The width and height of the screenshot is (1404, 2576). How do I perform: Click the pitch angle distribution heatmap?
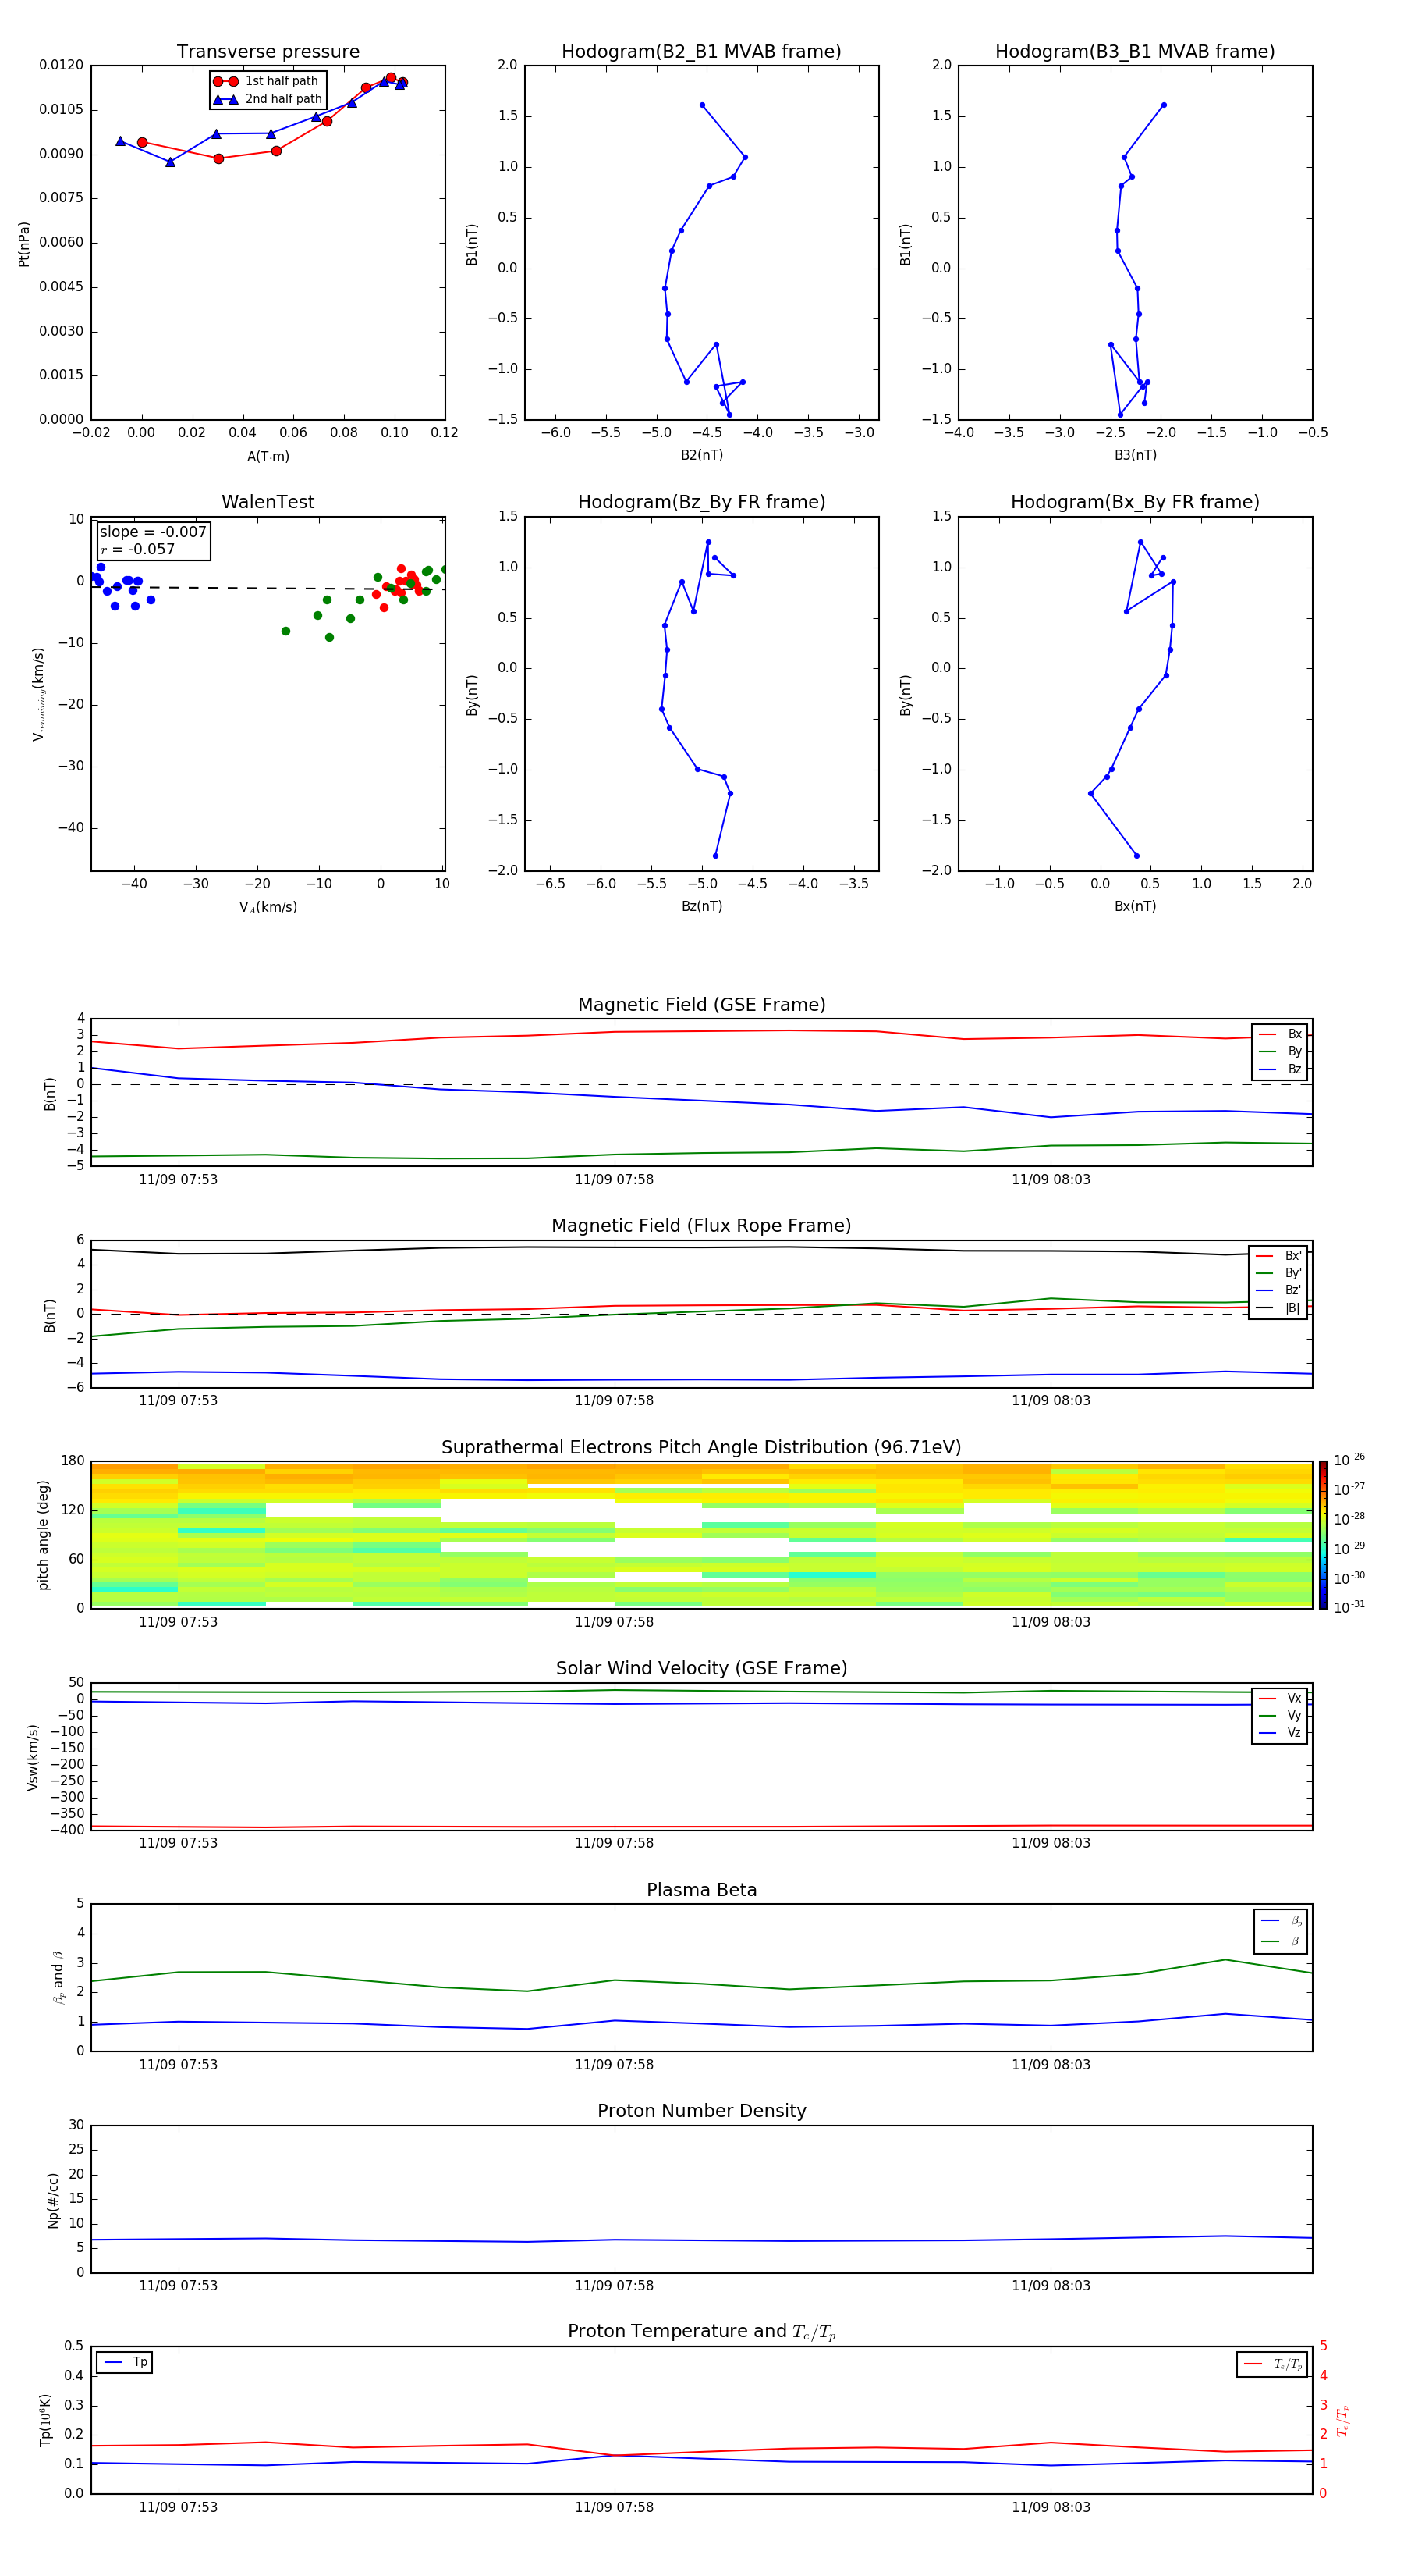(x=701, y=1535)
